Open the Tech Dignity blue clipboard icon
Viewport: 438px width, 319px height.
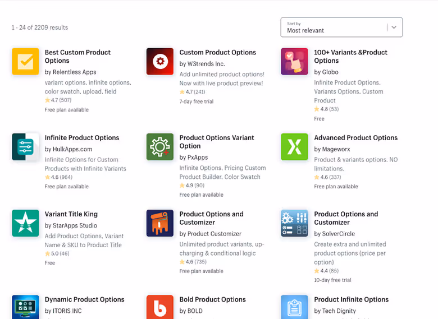tap(294, 307)
